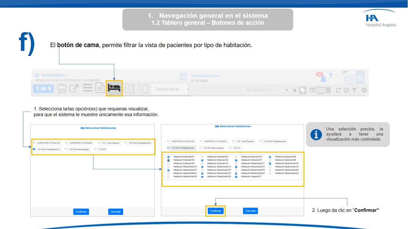The height and width of the screenshot is (229, 408).
Task: Click the settings gear icon in toolbar
Action: point(364,90)
